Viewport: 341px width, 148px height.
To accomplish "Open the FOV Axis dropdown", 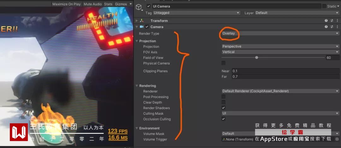I will coord(280,52).
